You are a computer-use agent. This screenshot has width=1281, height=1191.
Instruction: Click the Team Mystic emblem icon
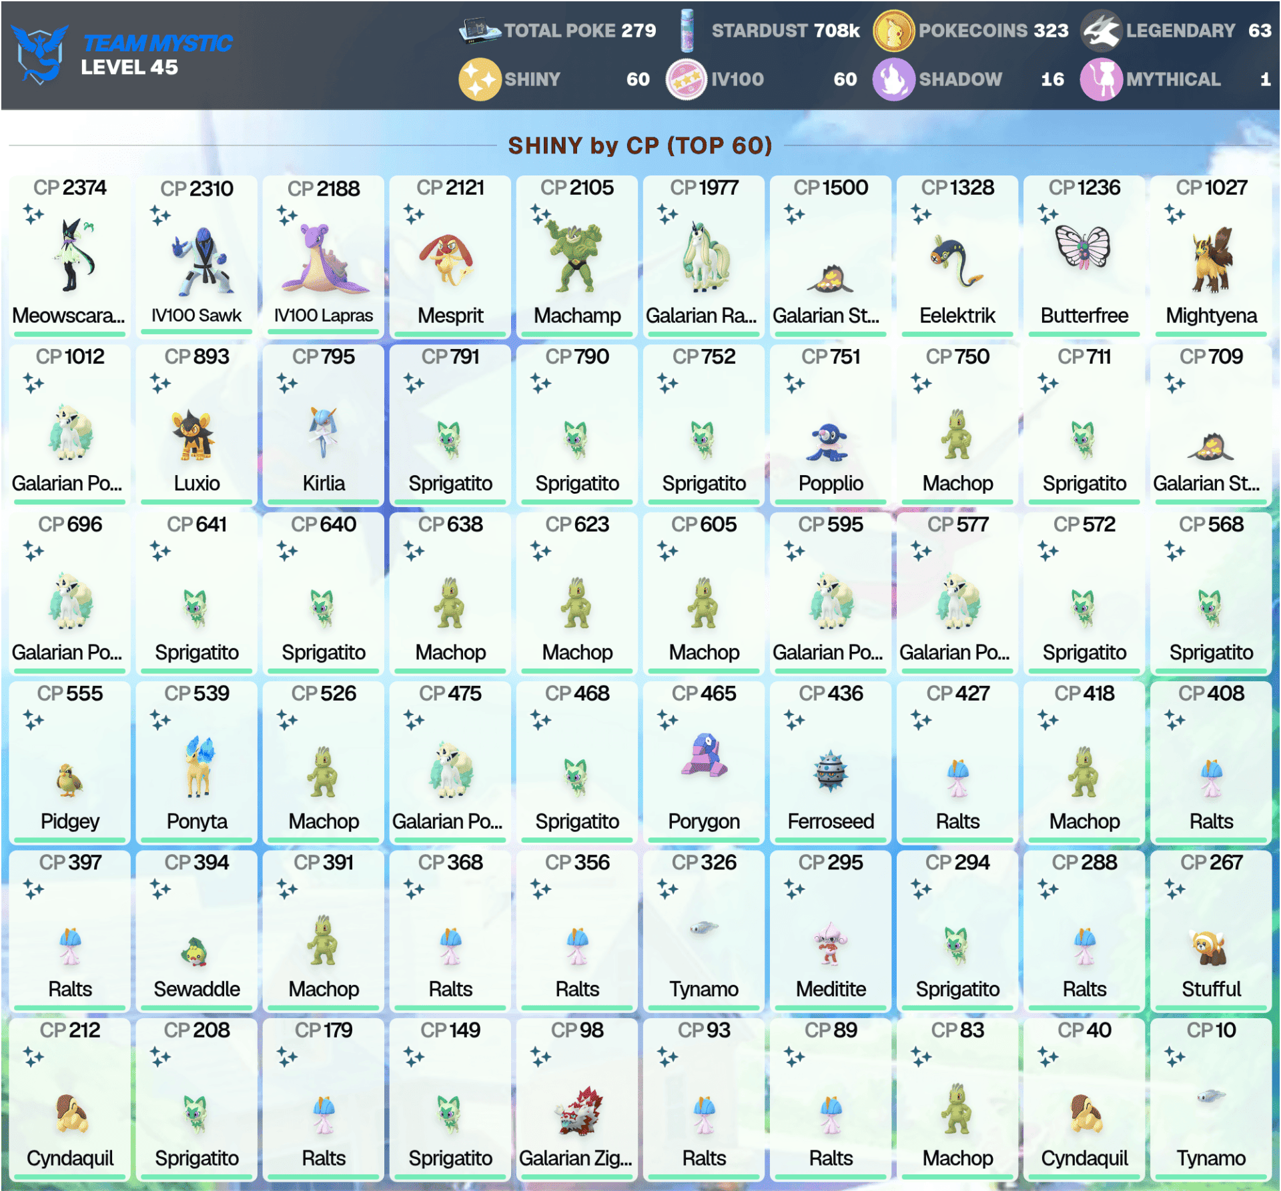(40, 53)
